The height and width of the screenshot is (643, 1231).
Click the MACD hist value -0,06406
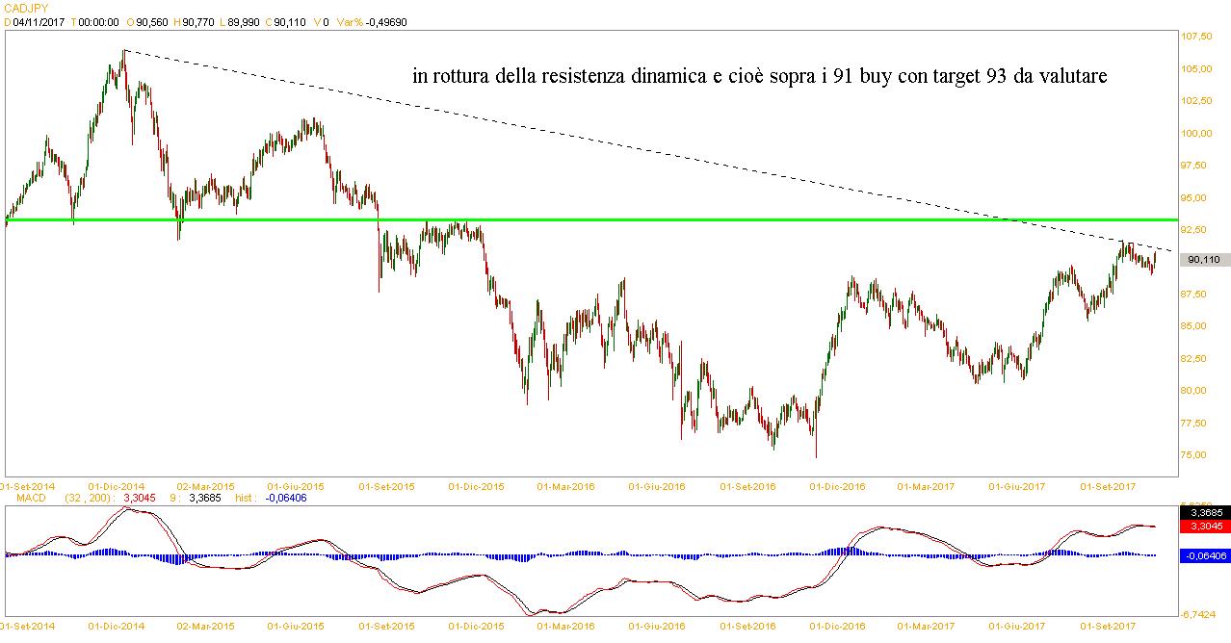(x=284, y=499)
